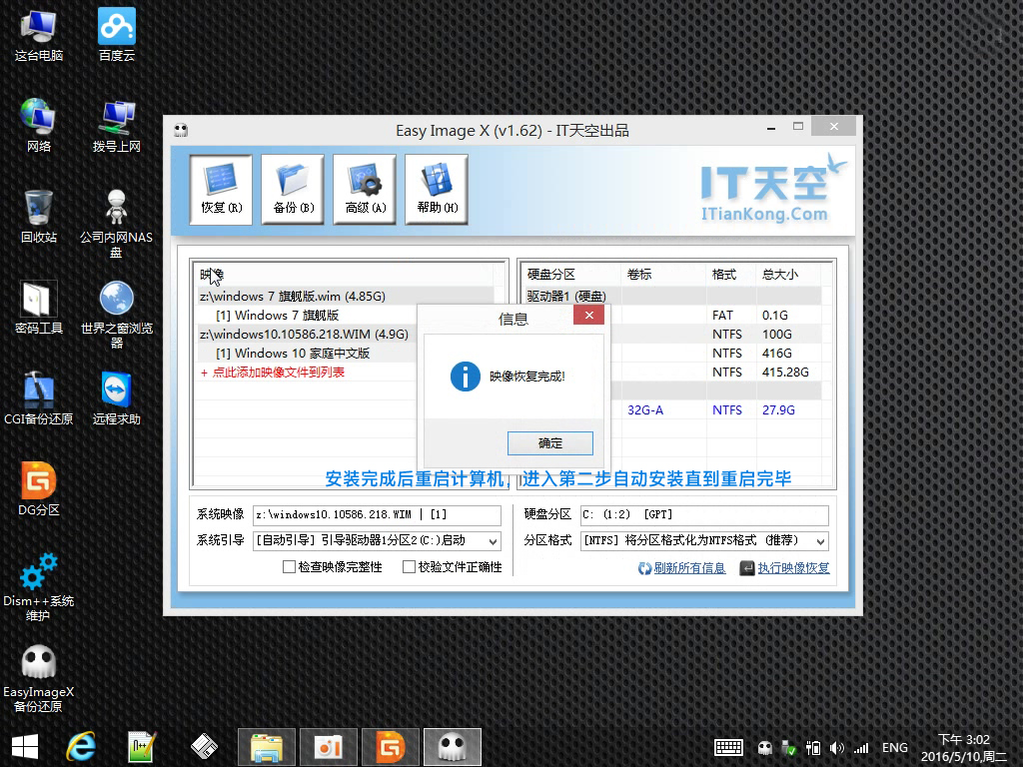Screen dimensions: 1023x767
Task: Open 密码工具 desktop icon
Action: (x=39, y=308)
